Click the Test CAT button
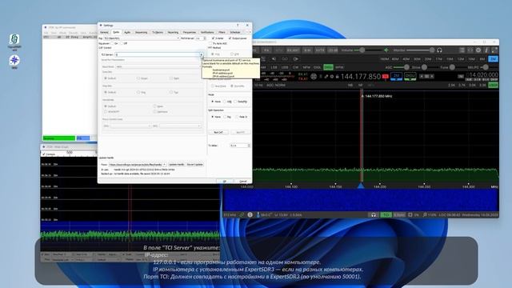 (218, 132)
